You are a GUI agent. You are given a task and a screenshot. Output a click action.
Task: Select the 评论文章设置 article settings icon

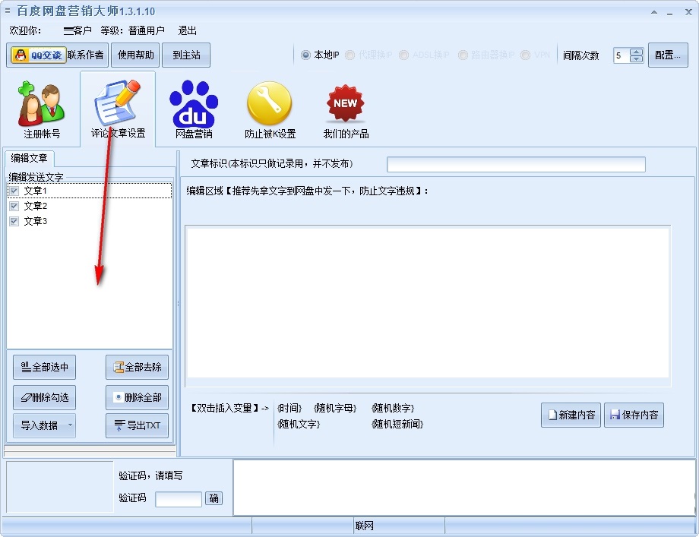(115, 106)
